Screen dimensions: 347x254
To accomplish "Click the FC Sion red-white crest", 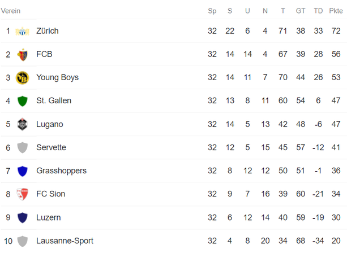I will coord(22,194).
